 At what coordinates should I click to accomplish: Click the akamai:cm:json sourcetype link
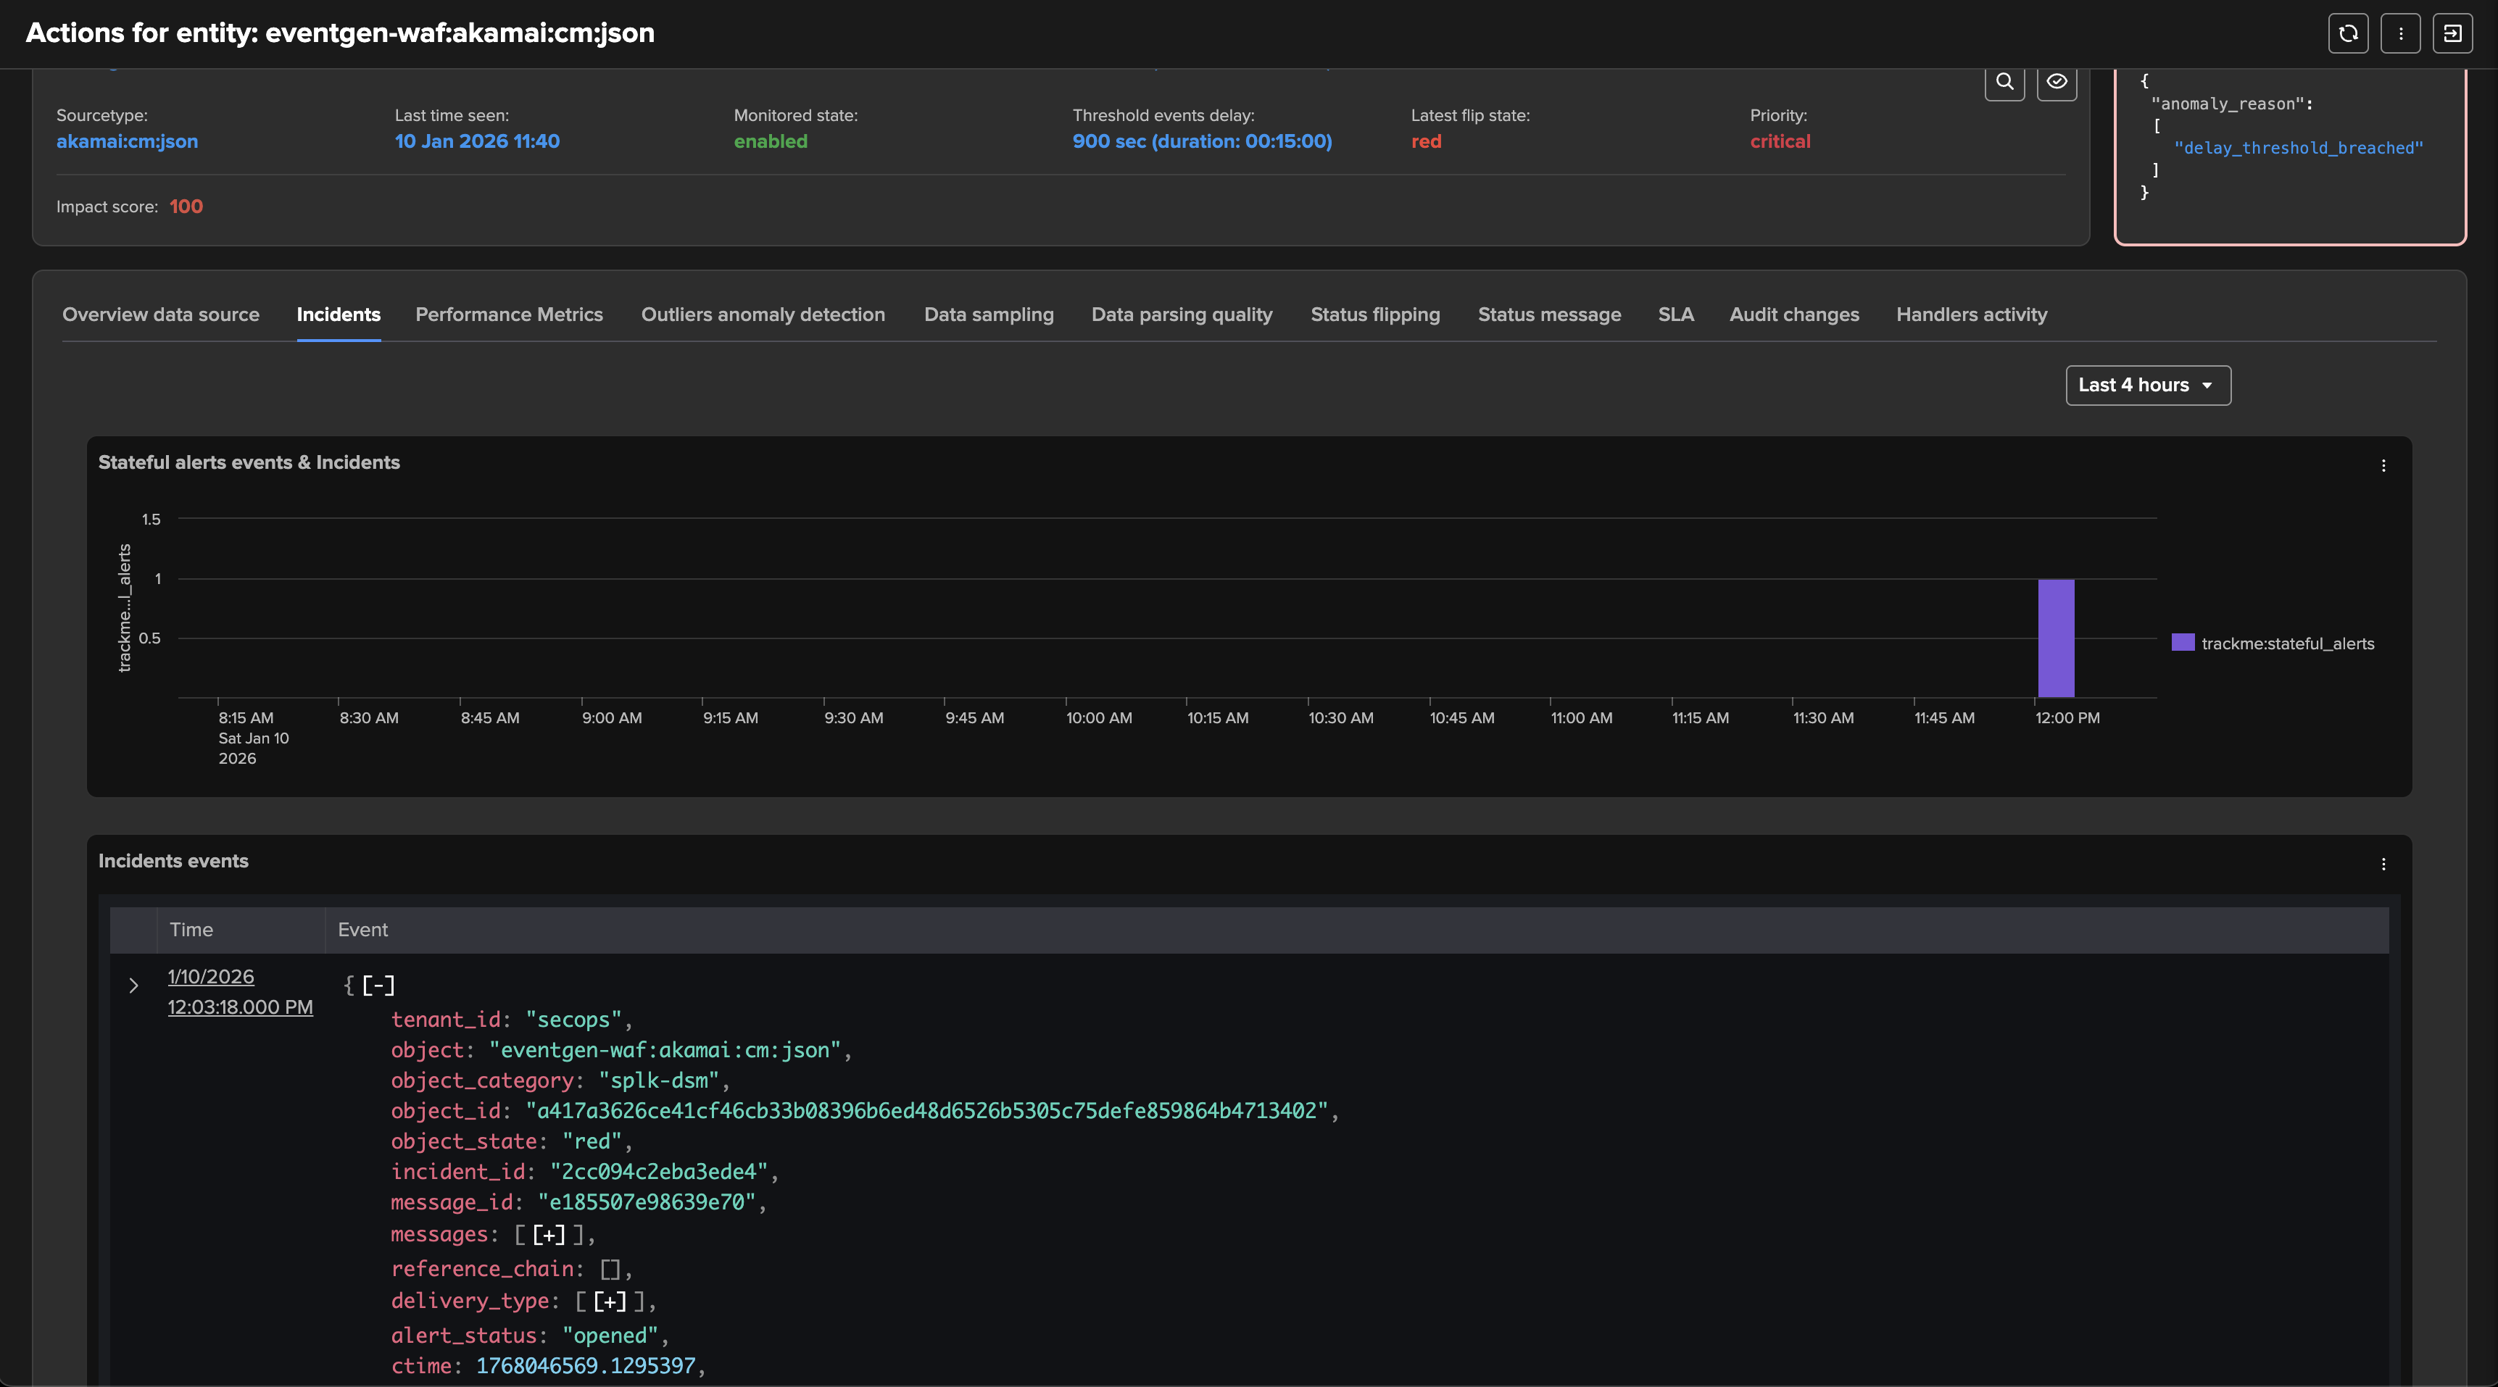click(x=127, y=141)
